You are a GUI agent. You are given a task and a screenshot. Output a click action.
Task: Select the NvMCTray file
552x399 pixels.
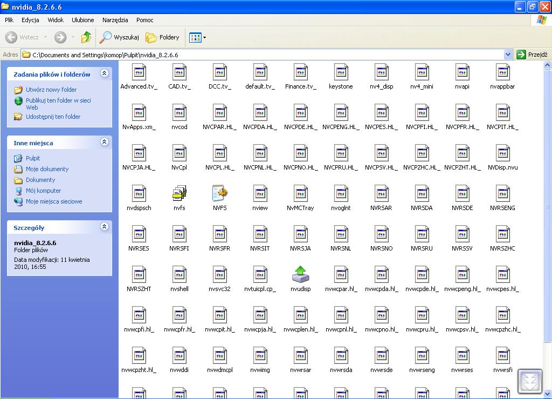pos(300,193)
